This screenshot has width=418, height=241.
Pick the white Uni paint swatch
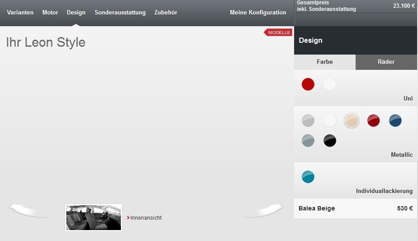click(x=330, y=84)
